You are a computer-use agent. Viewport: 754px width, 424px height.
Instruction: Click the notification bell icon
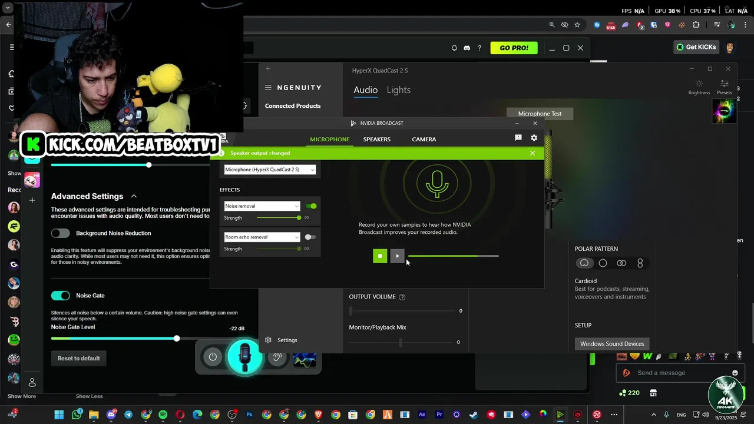pos(454,48)
